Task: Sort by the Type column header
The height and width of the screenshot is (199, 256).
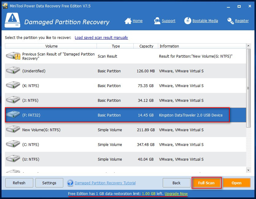Action: point(115,46)
